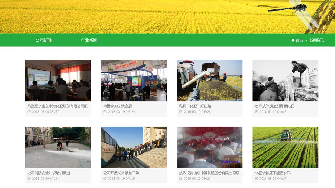The width and height of the screenshot is (335, 188).
Task: Open article 中港参加宁波会展
Action: coord(118,106)
